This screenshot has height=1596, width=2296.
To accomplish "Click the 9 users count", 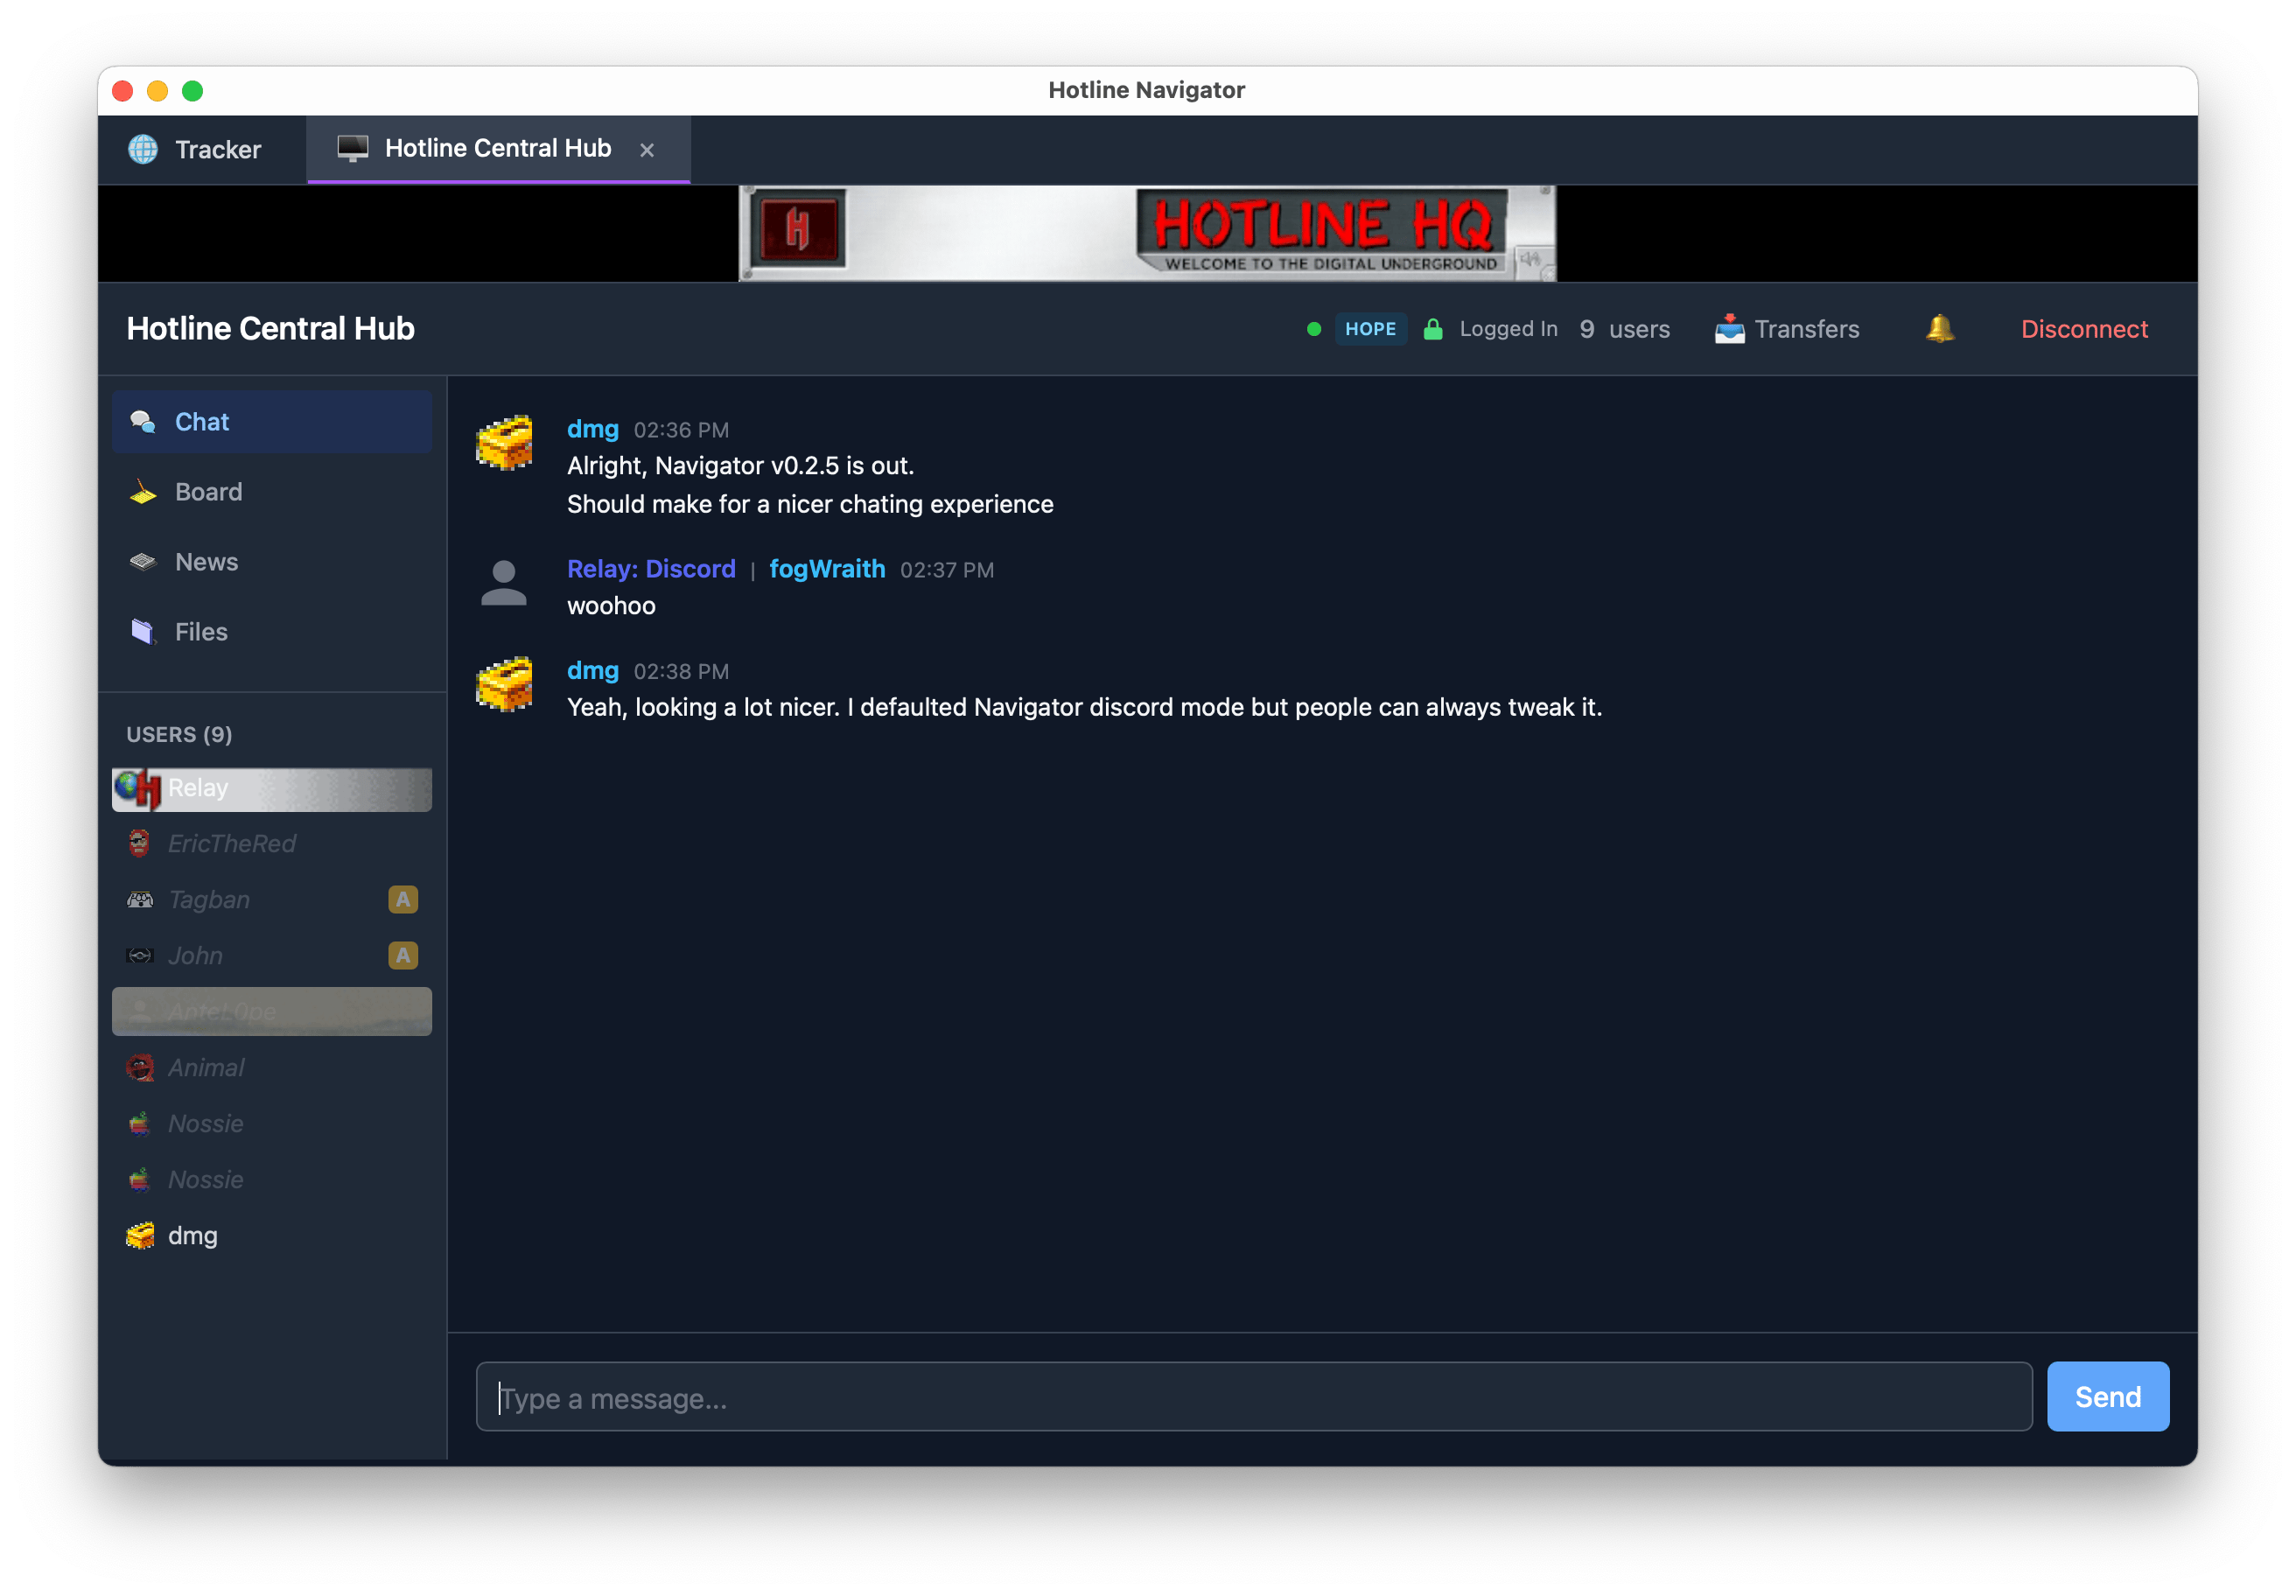I will [x=1624, y=329].
